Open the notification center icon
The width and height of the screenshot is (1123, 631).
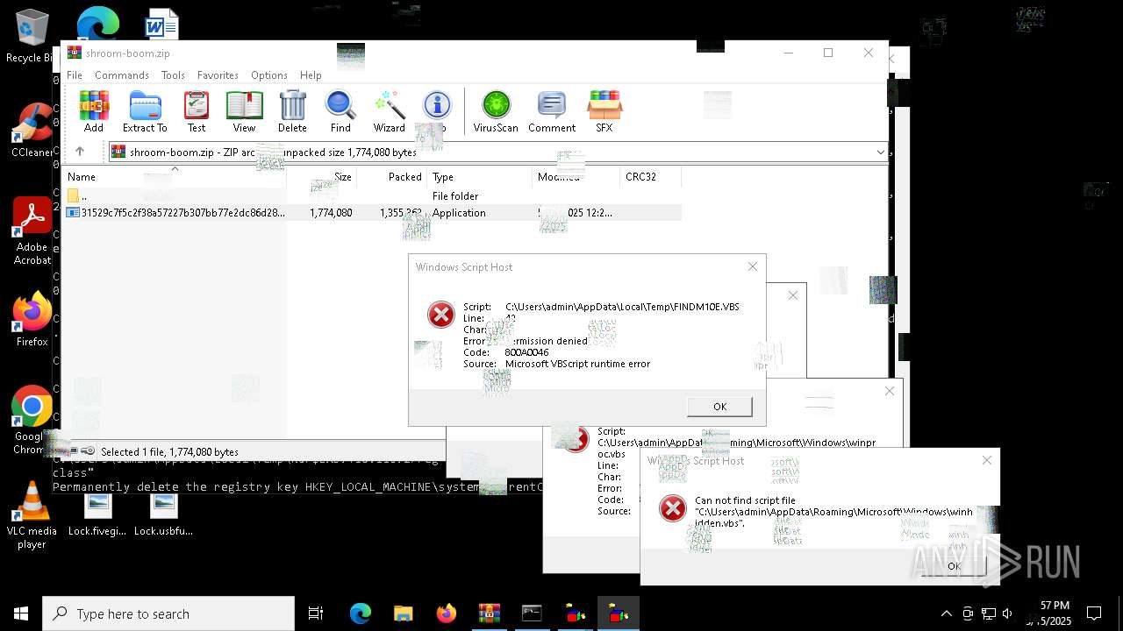point(1094,613)
